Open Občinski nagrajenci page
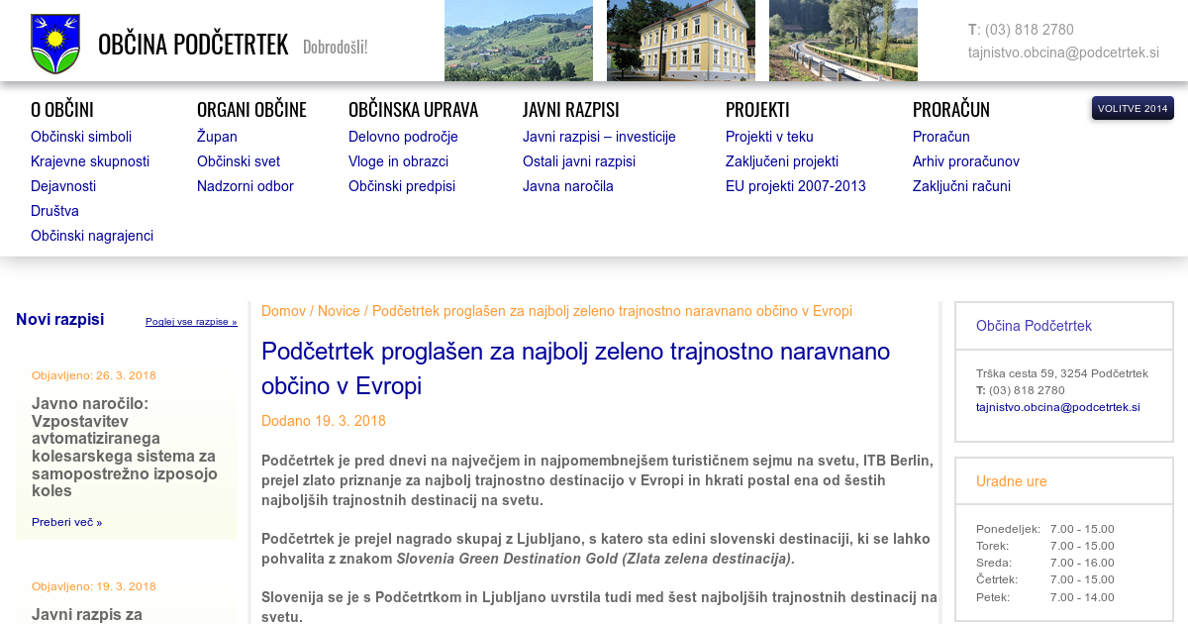 [x=92, y=236]
